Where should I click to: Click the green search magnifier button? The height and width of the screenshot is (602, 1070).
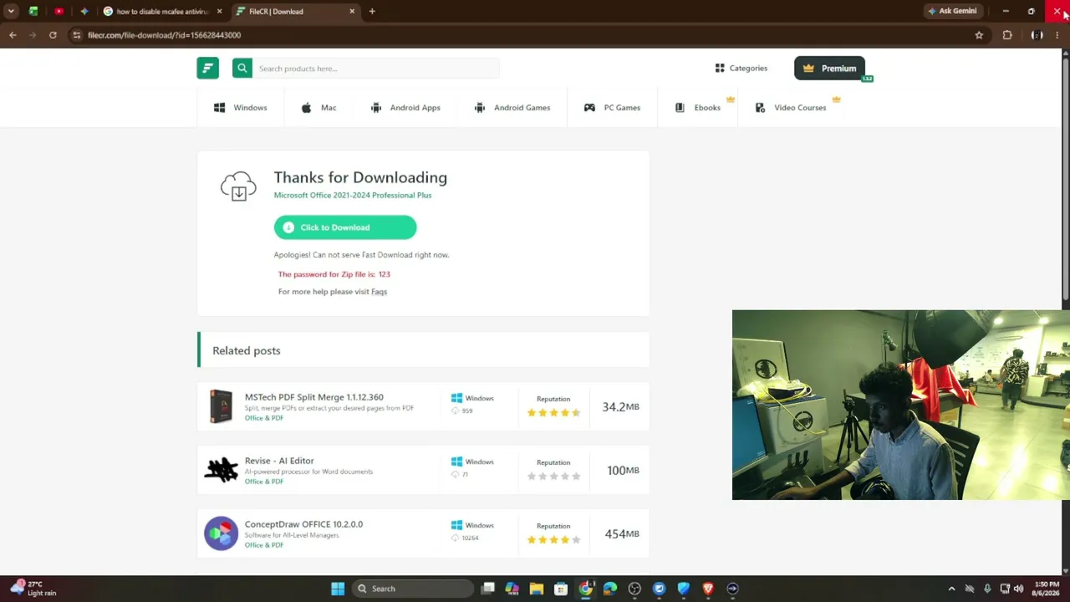pyautogui.click(x=242, y=69)
